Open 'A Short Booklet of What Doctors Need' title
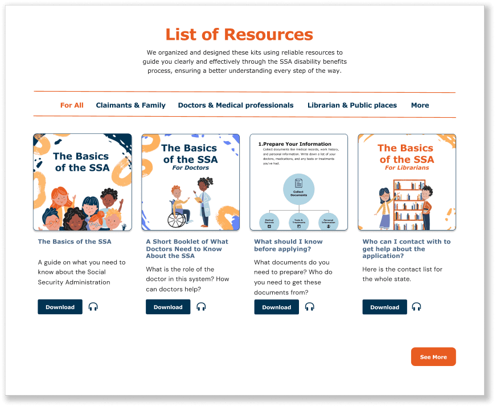 tap(187, 249)
